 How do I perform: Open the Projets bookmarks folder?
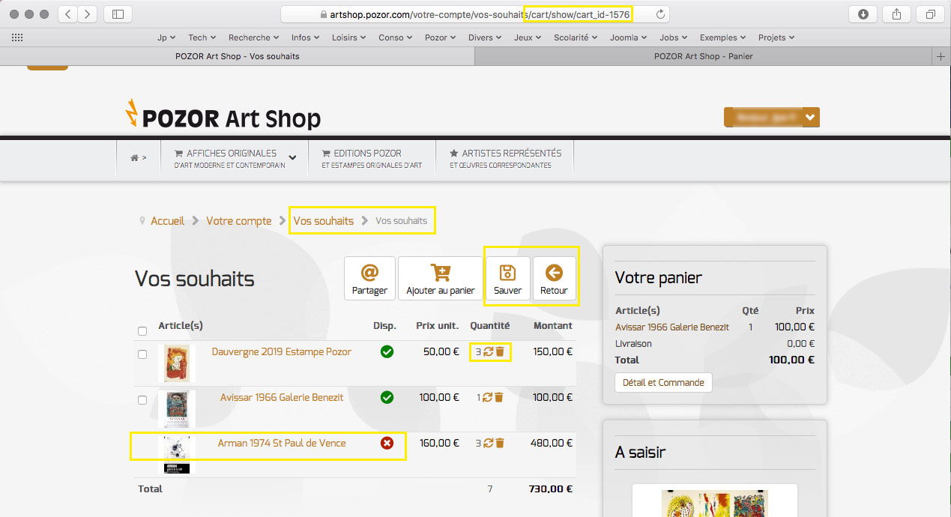(776, 37)
